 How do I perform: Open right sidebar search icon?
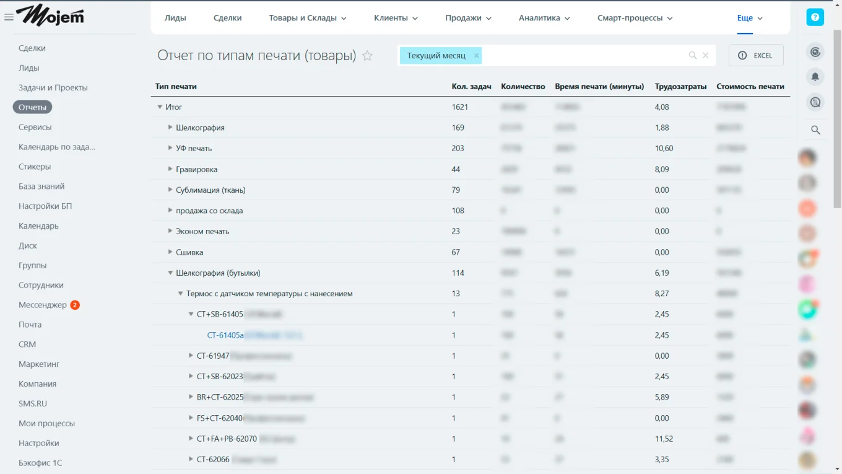tap(815, 130)
